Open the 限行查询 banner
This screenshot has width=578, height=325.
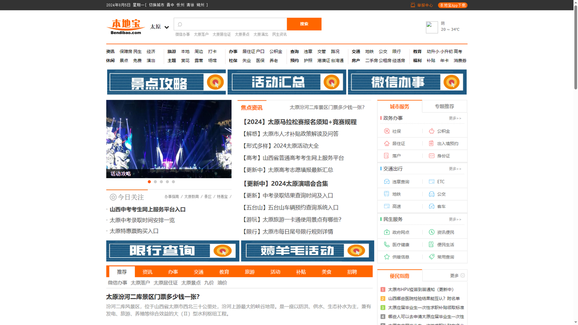173,251
